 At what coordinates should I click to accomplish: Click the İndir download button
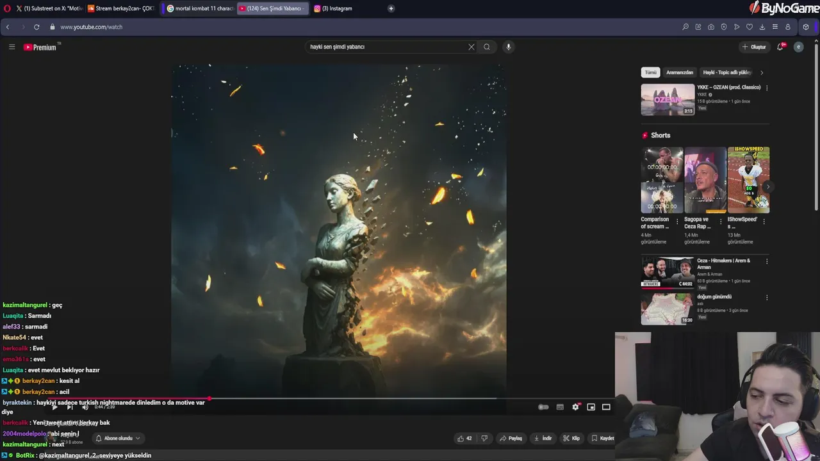pyautogui.click(x=543, y=439)
